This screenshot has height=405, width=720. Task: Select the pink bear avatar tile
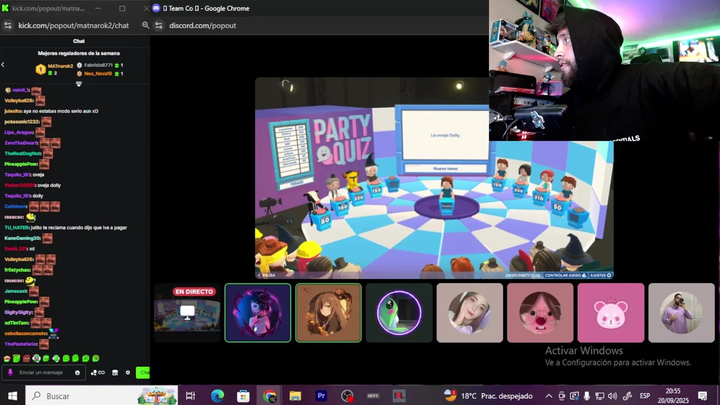point(610,313)
